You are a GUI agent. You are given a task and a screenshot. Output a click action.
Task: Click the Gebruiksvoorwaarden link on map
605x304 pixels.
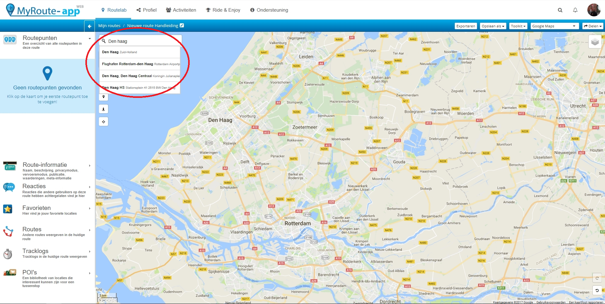pos(551,302)
